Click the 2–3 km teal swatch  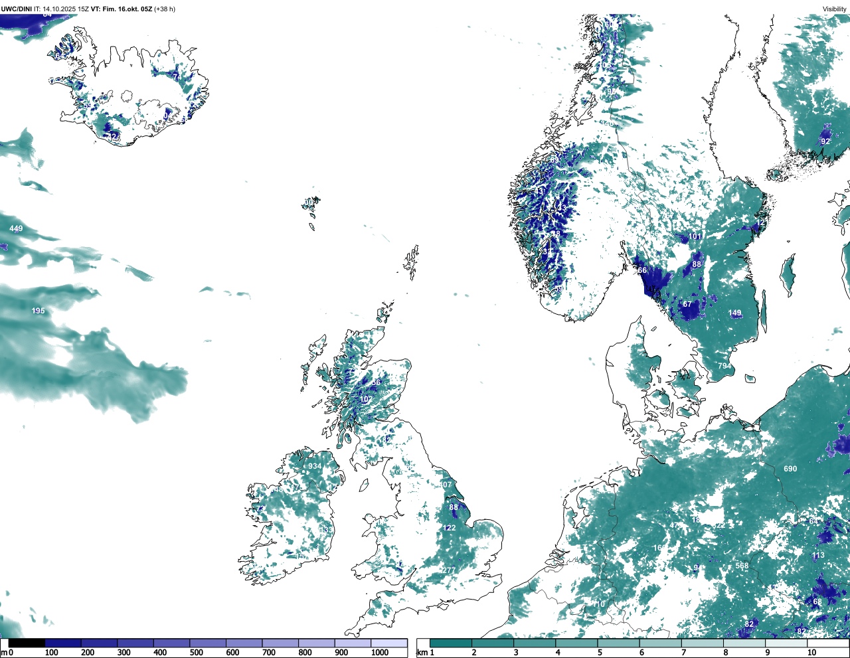(493, 643)
